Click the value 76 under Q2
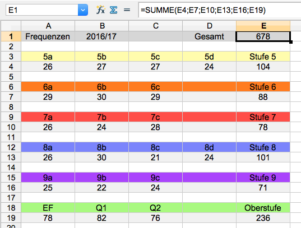Screen dimensions: 301x228 pyautogui.click(x=155, y=218)
